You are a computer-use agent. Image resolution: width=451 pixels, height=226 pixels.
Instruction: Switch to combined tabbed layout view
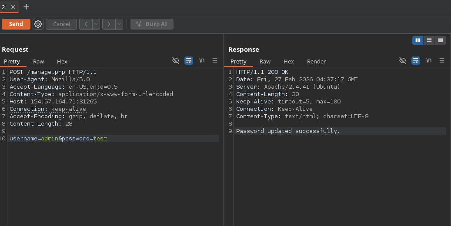[x=441, y=40]
